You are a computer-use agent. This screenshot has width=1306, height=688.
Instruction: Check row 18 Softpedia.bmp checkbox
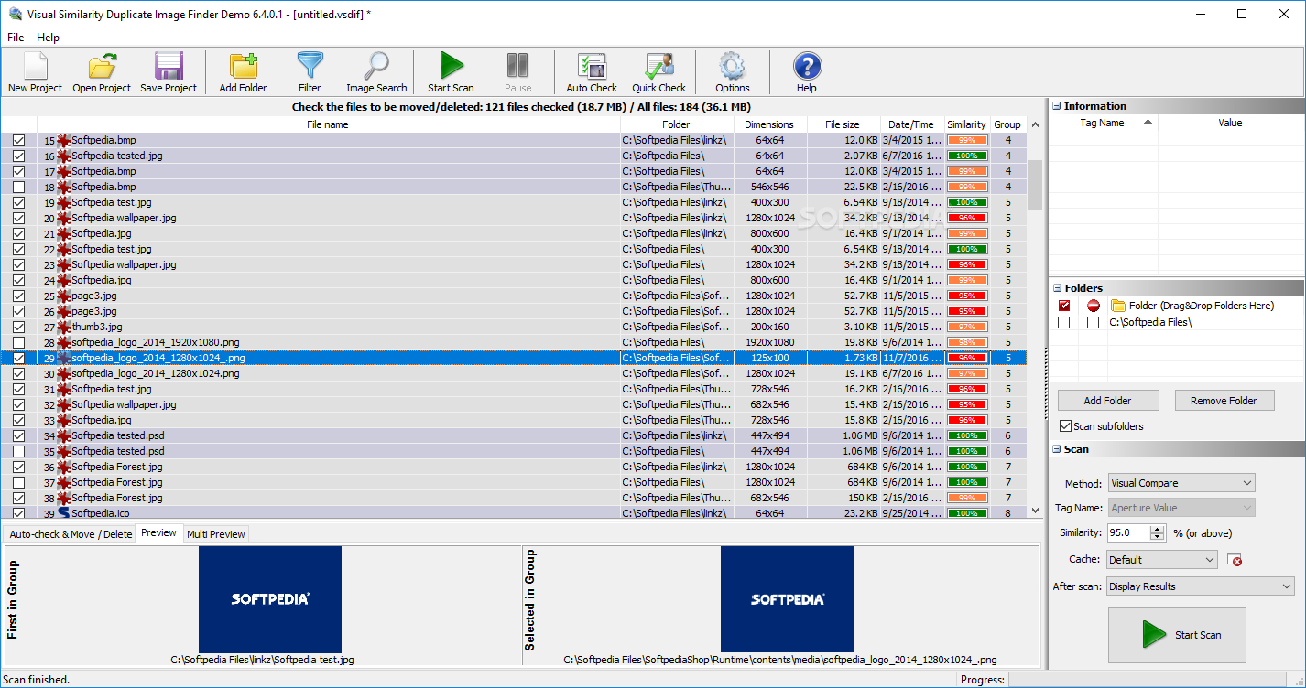coord(18,188)
